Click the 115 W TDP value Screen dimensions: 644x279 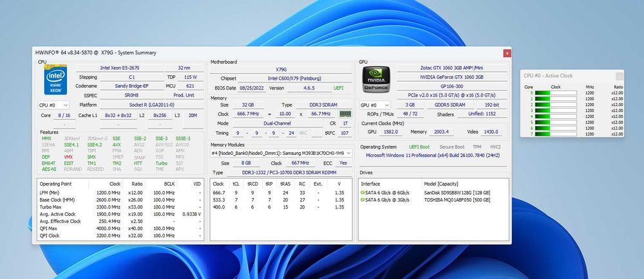pos(191,77)
